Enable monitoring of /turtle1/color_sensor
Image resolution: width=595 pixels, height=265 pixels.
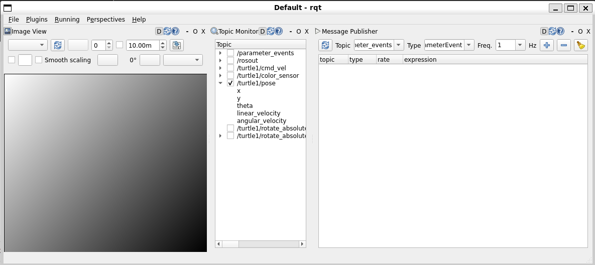pyautogui.click(x=230, y=75)
